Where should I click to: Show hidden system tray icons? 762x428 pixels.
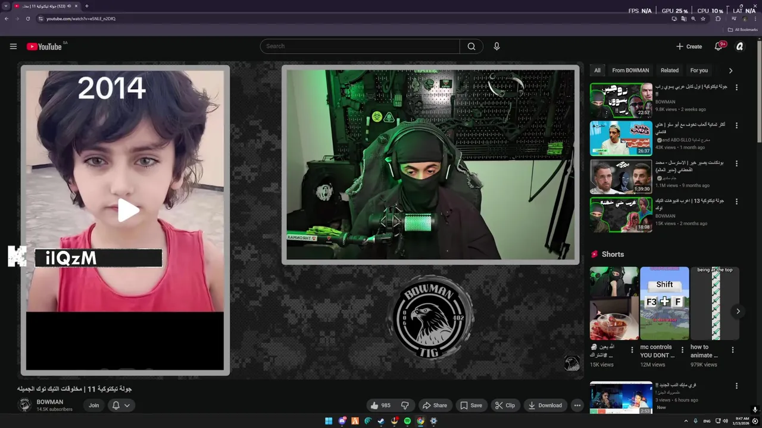click(686, 421)
